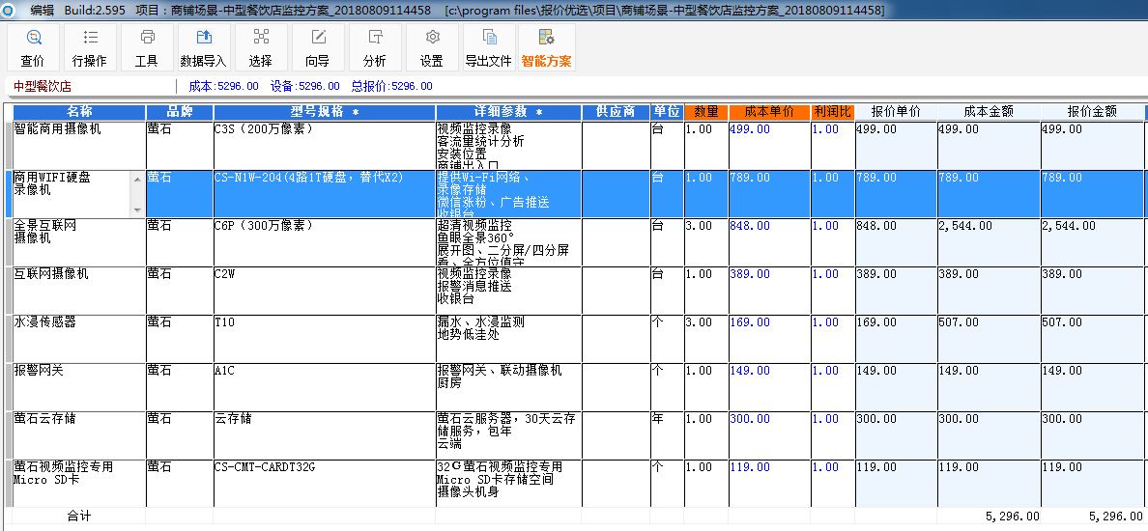
Task: Click the app logo in title bar
Action: [11, 10]
